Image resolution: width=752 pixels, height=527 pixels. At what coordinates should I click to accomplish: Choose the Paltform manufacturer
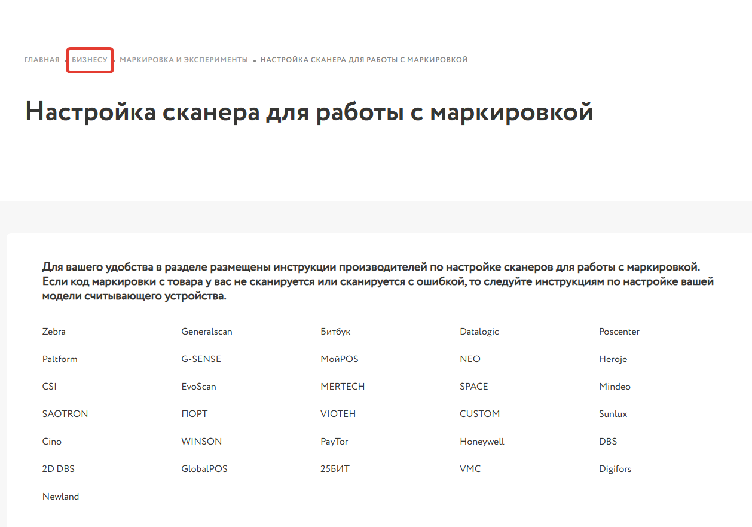click(x=60, y=359)
